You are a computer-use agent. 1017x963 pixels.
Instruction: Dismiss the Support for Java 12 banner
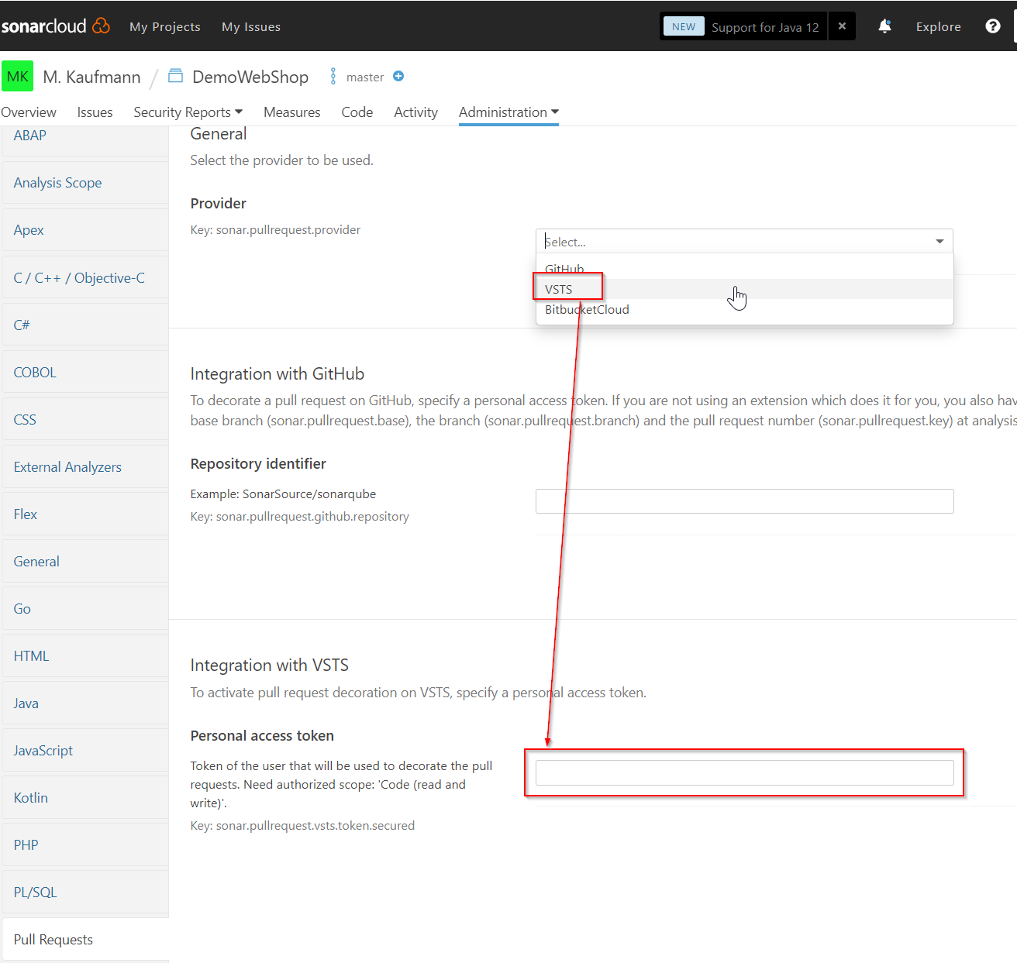pos(842,26)
